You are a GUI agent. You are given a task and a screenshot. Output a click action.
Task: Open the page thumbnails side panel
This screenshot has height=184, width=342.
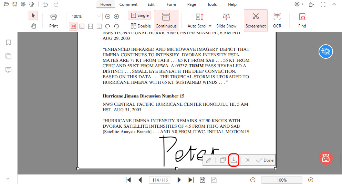(8, 56)
